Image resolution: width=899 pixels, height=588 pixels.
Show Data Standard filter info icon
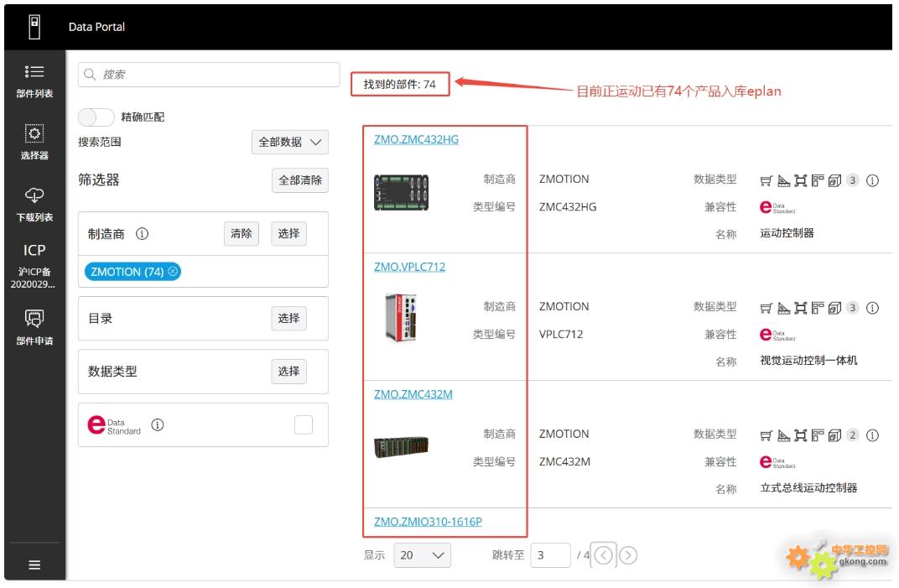pos(157,424)
